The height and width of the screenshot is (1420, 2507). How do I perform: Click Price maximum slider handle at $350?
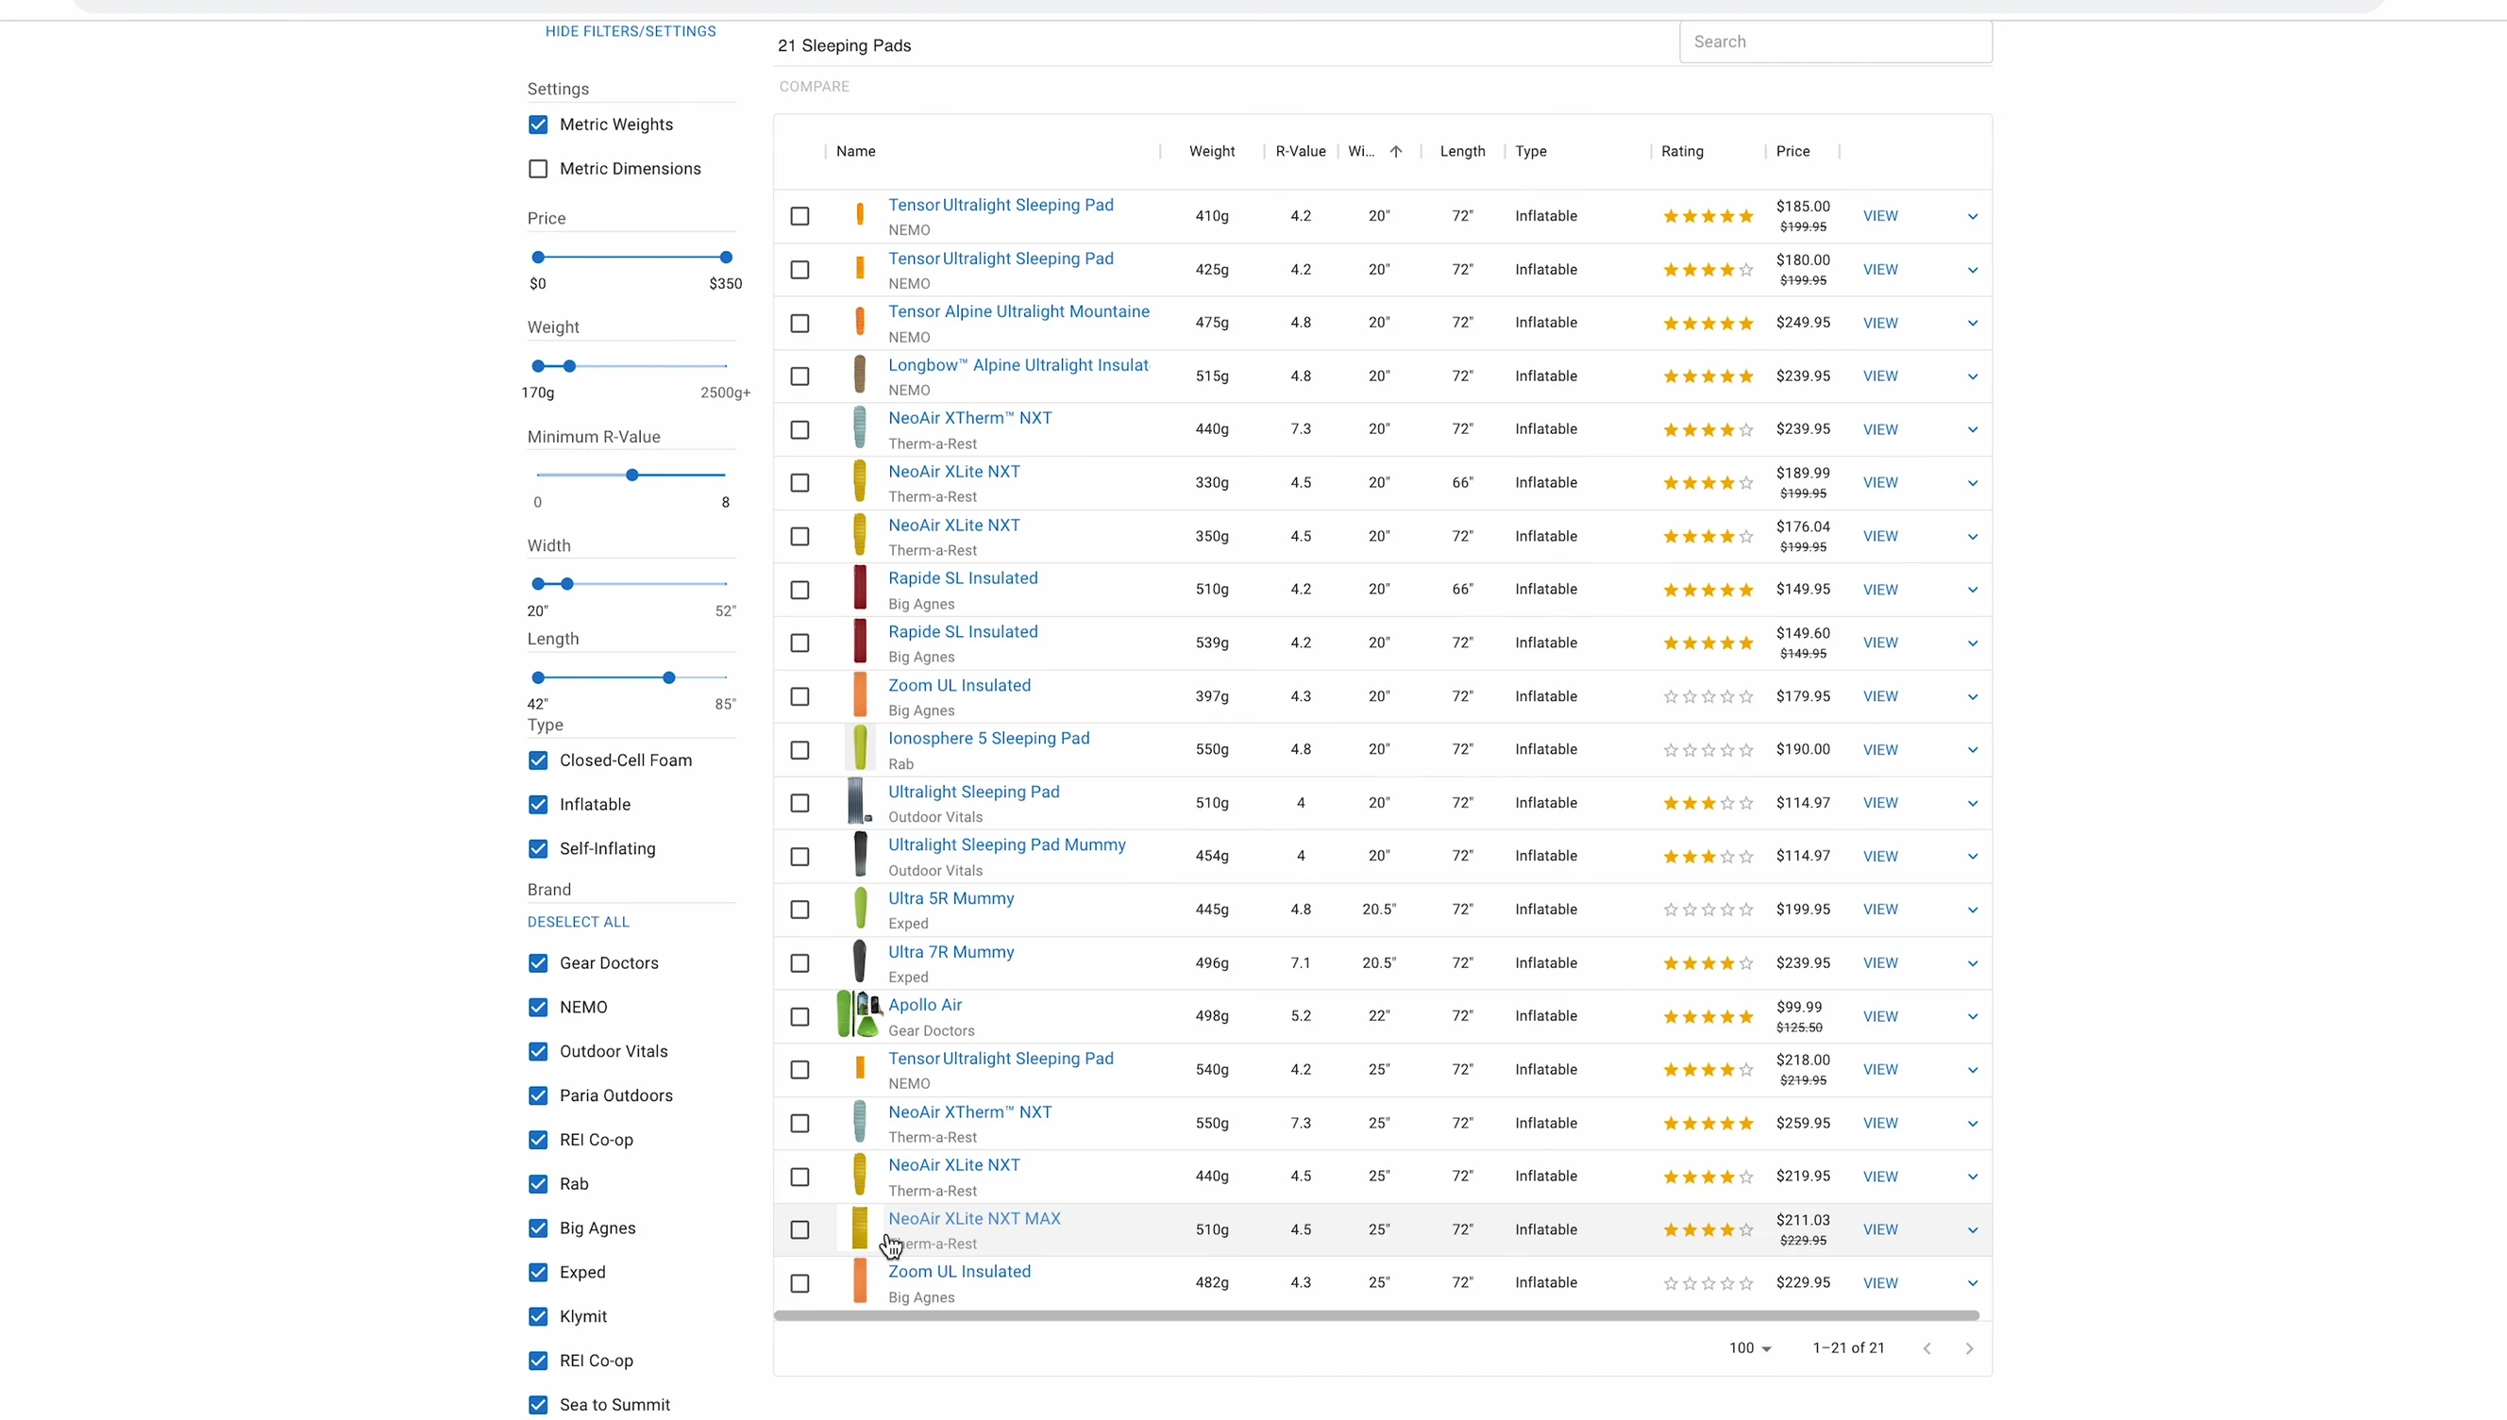(726, 258)
